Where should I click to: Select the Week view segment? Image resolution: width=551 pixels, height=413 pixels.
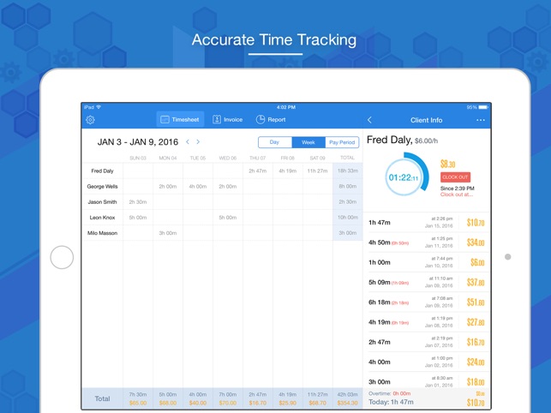pyautogui.click(x=308, y=142)
